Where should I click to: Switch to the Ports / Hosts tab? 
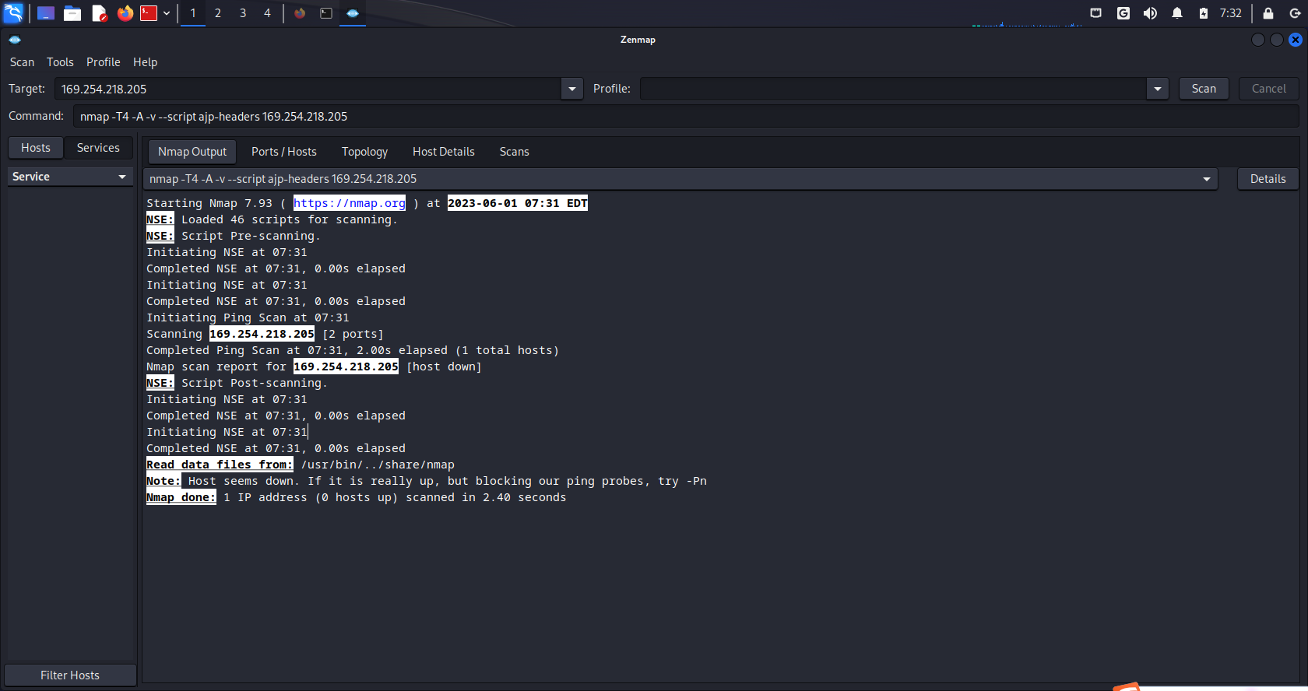point(284,152)
